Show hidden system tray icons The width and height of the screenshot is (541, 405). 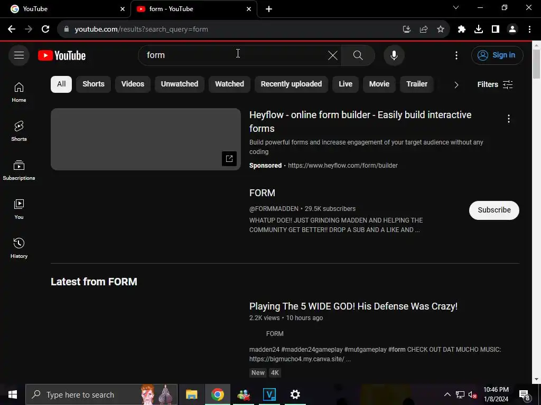447,394
